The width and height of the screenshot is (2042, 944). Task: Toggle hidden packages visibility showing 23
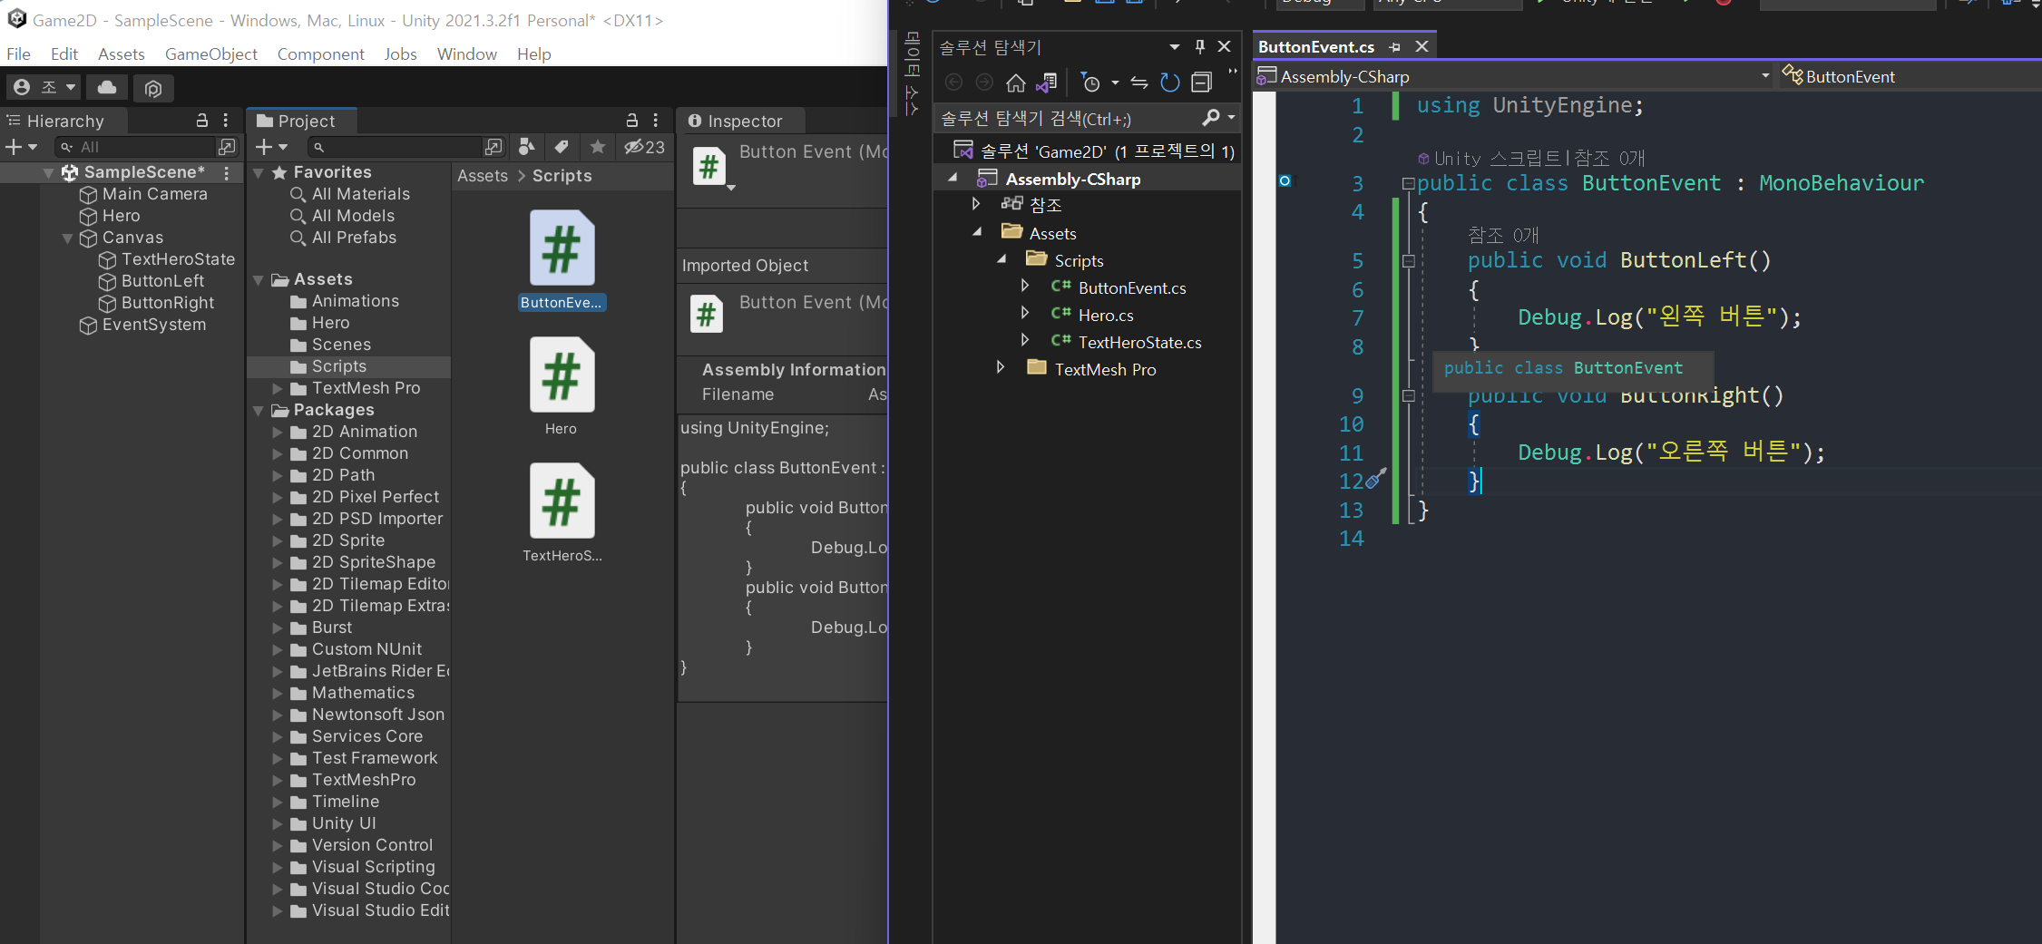pos(645,147)
